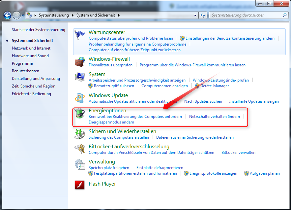Viewport: 291px width, 210px height.
Task: Open Benutzerkonten category
Action: 25,71
